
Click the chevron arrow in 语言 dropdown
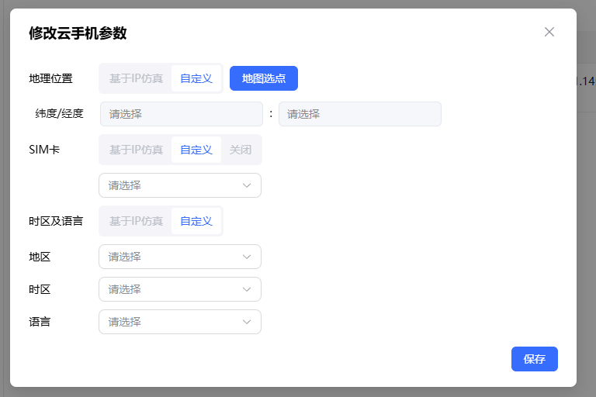[247, 322]
